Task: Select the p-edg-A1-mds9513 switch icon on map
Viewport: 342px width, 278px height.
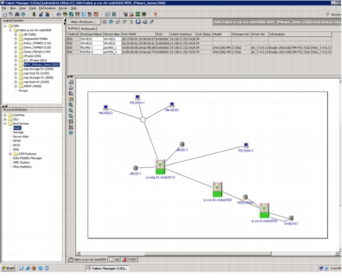Action: pos(160,167)
